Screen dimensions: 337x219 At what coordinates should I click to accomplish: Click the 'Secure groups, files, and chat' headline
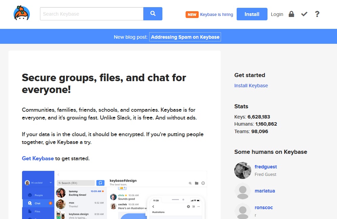click(104, 84)
